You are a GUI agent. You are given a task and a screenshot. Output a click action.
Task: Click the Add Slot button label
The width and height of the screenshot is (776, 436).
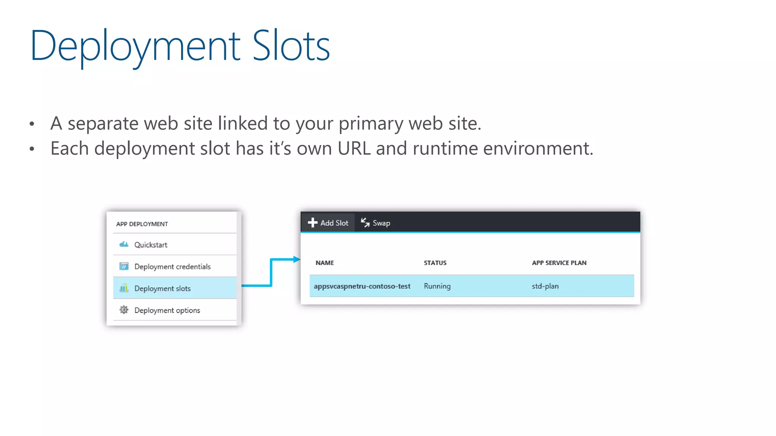(334, 223)
